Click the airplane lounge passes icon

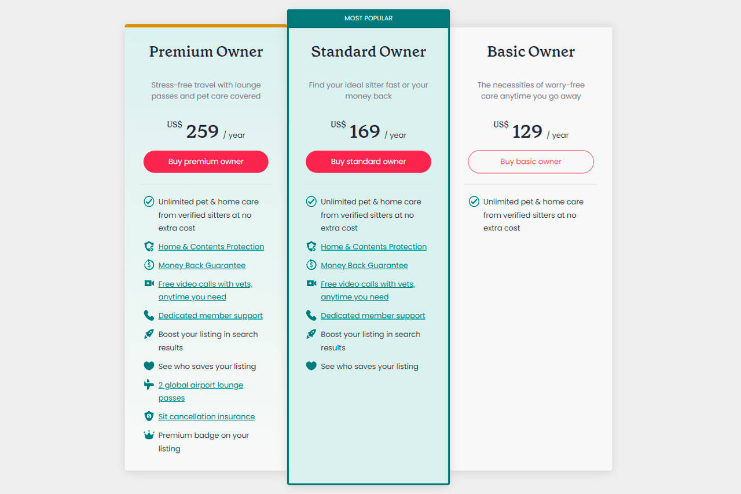coord(149,385)
